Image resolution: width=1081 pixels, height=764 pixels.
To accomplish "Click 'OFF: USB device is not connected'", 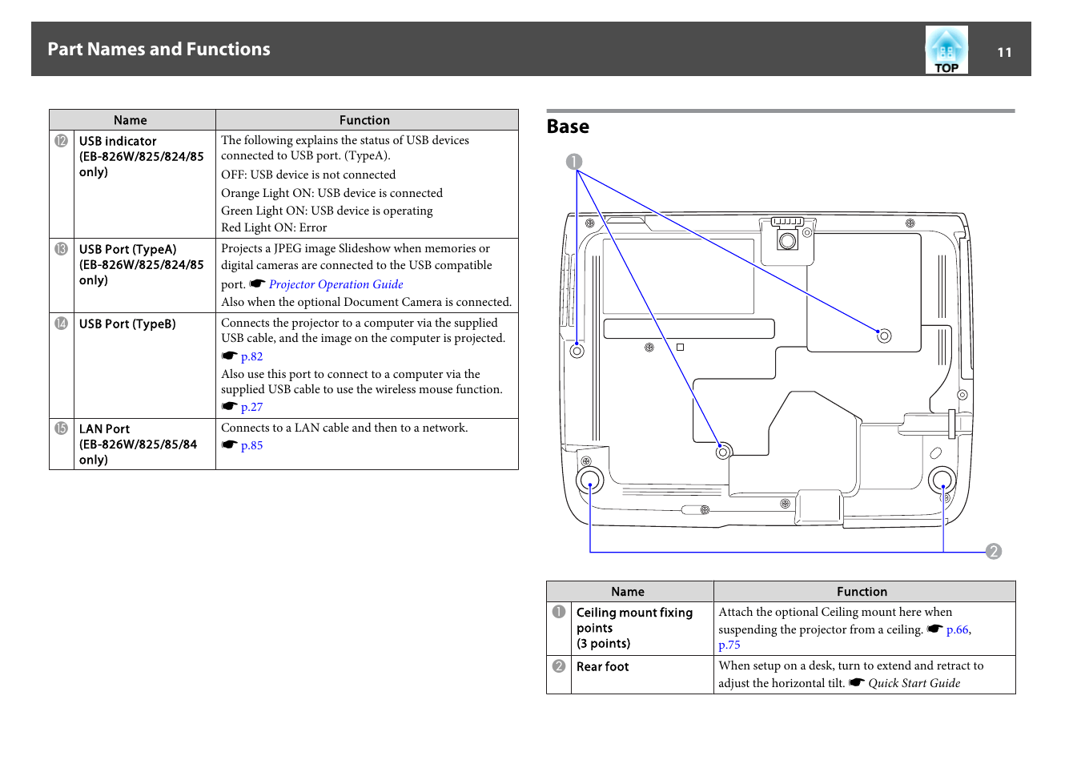I will pos(308,175).
